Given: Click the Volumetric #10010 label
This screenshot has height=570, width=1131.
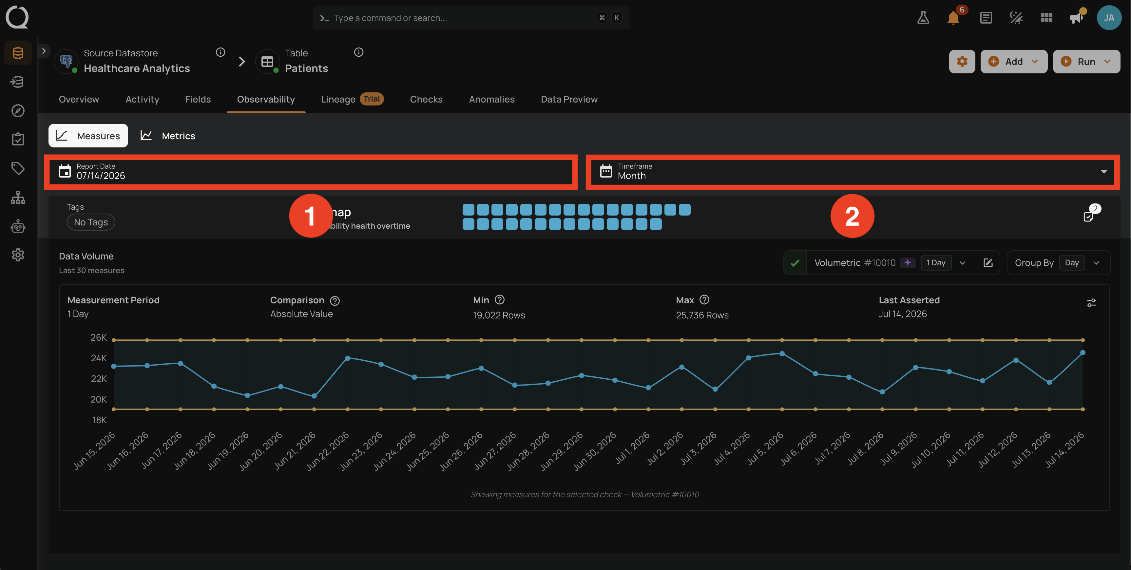Looking at the screenshot, I should pyautogui.click(x=855, y=263).
